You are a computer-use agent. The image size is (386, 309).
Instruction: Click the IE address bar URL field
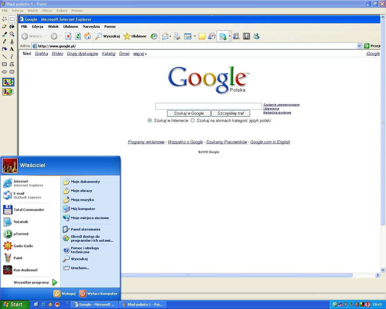(x=195, y=46)
